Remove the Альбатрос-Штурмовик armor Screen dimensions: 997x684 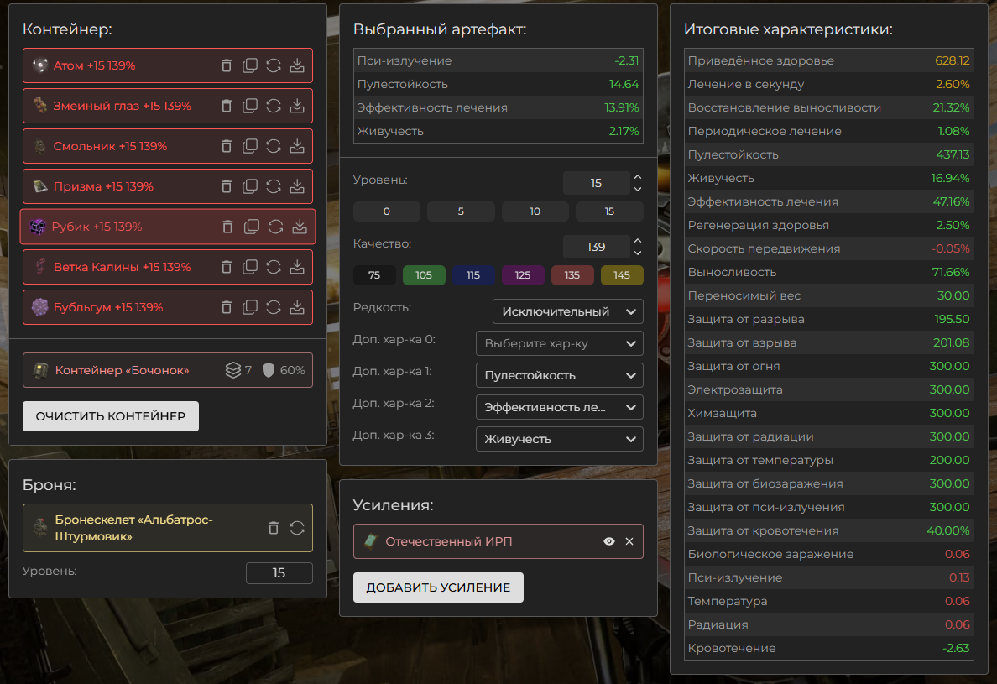point(274,528)
